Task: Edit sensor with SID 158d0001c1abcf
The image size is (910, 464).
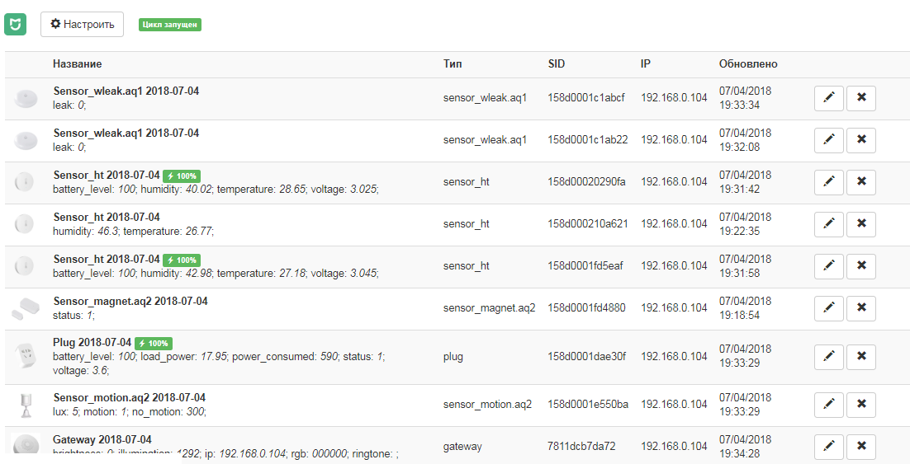Action: pyautogui.click(x=828, y=98)
